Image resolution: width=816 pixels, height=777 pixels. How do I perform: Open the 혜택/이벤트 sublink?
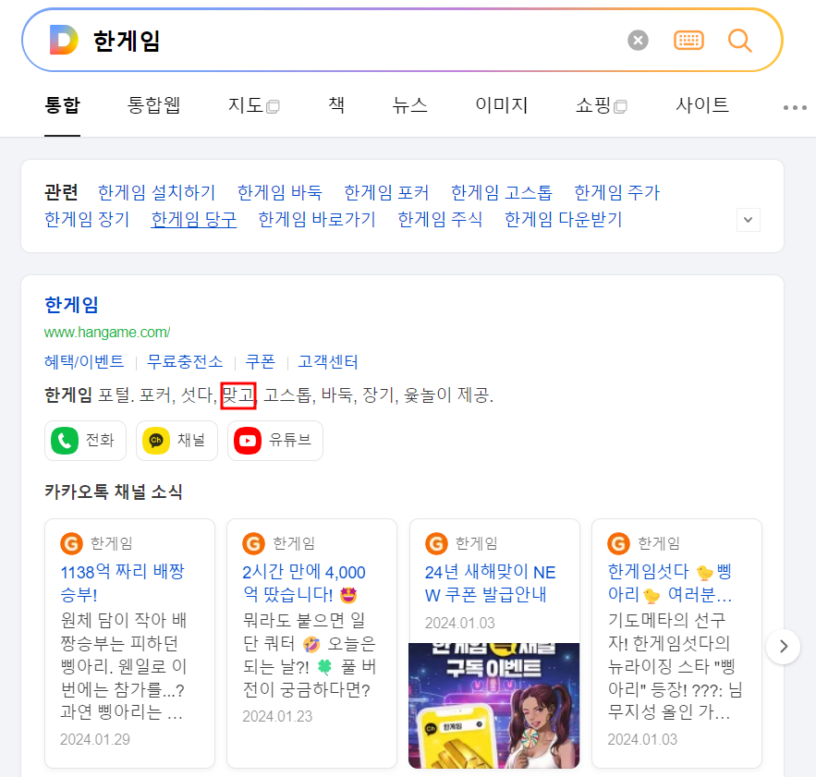pos(84,361)
